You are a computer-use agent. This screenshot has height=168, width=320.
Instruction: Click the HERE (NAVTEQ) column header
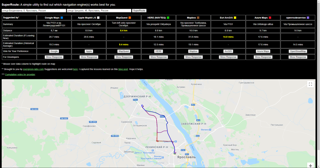tap(158, 18)
